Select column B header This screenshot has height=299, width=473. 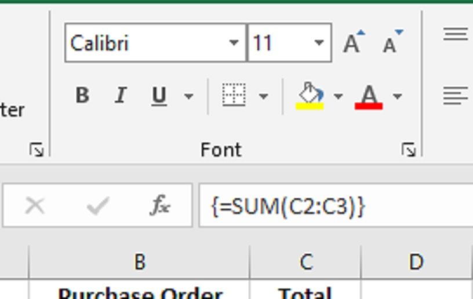pyautogui.click(x=139, y=262)
